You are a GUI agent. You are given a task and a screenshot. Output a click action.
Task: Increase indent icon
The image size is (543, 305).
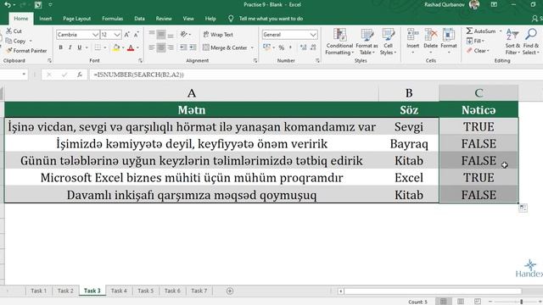point(193,47)
